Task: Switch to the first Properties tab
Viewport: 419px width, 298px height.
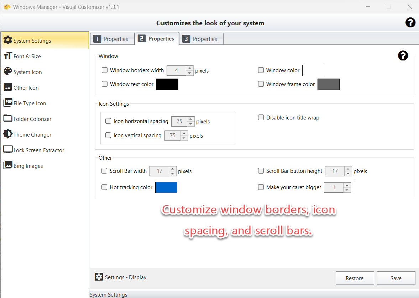Action: (x=112, y=39)
